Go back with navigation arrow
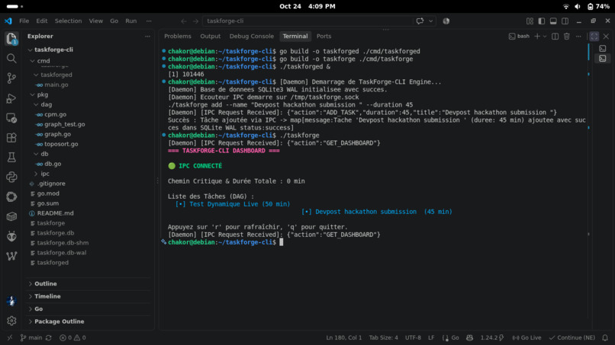Image resolution: width=615 pixels, height=345 pixels. point(184,21)
